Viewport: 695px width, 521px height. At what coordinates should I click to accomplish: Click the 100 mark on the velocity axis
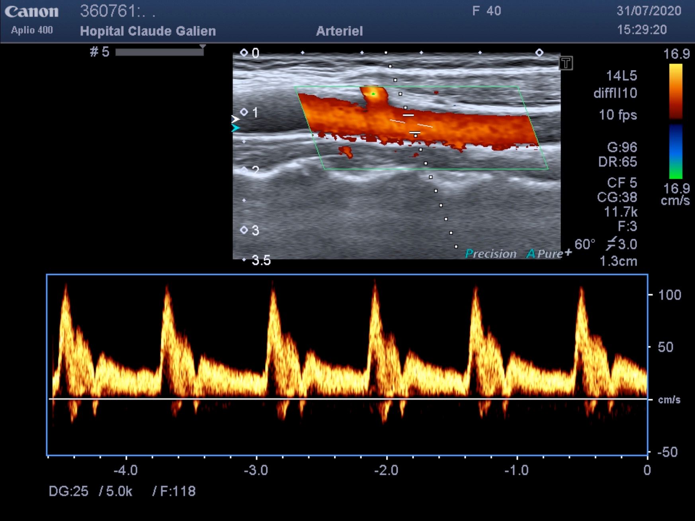[x=670, y=295]
